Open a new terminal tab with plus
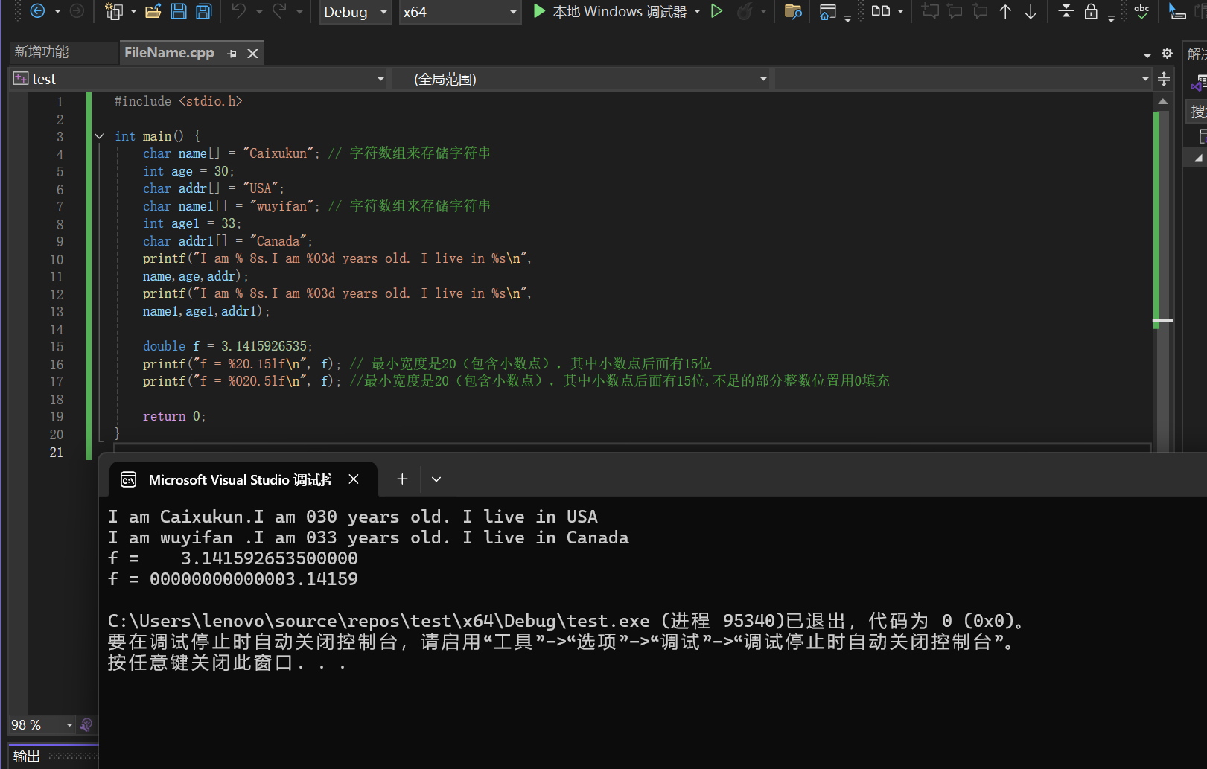 (402, 479)
